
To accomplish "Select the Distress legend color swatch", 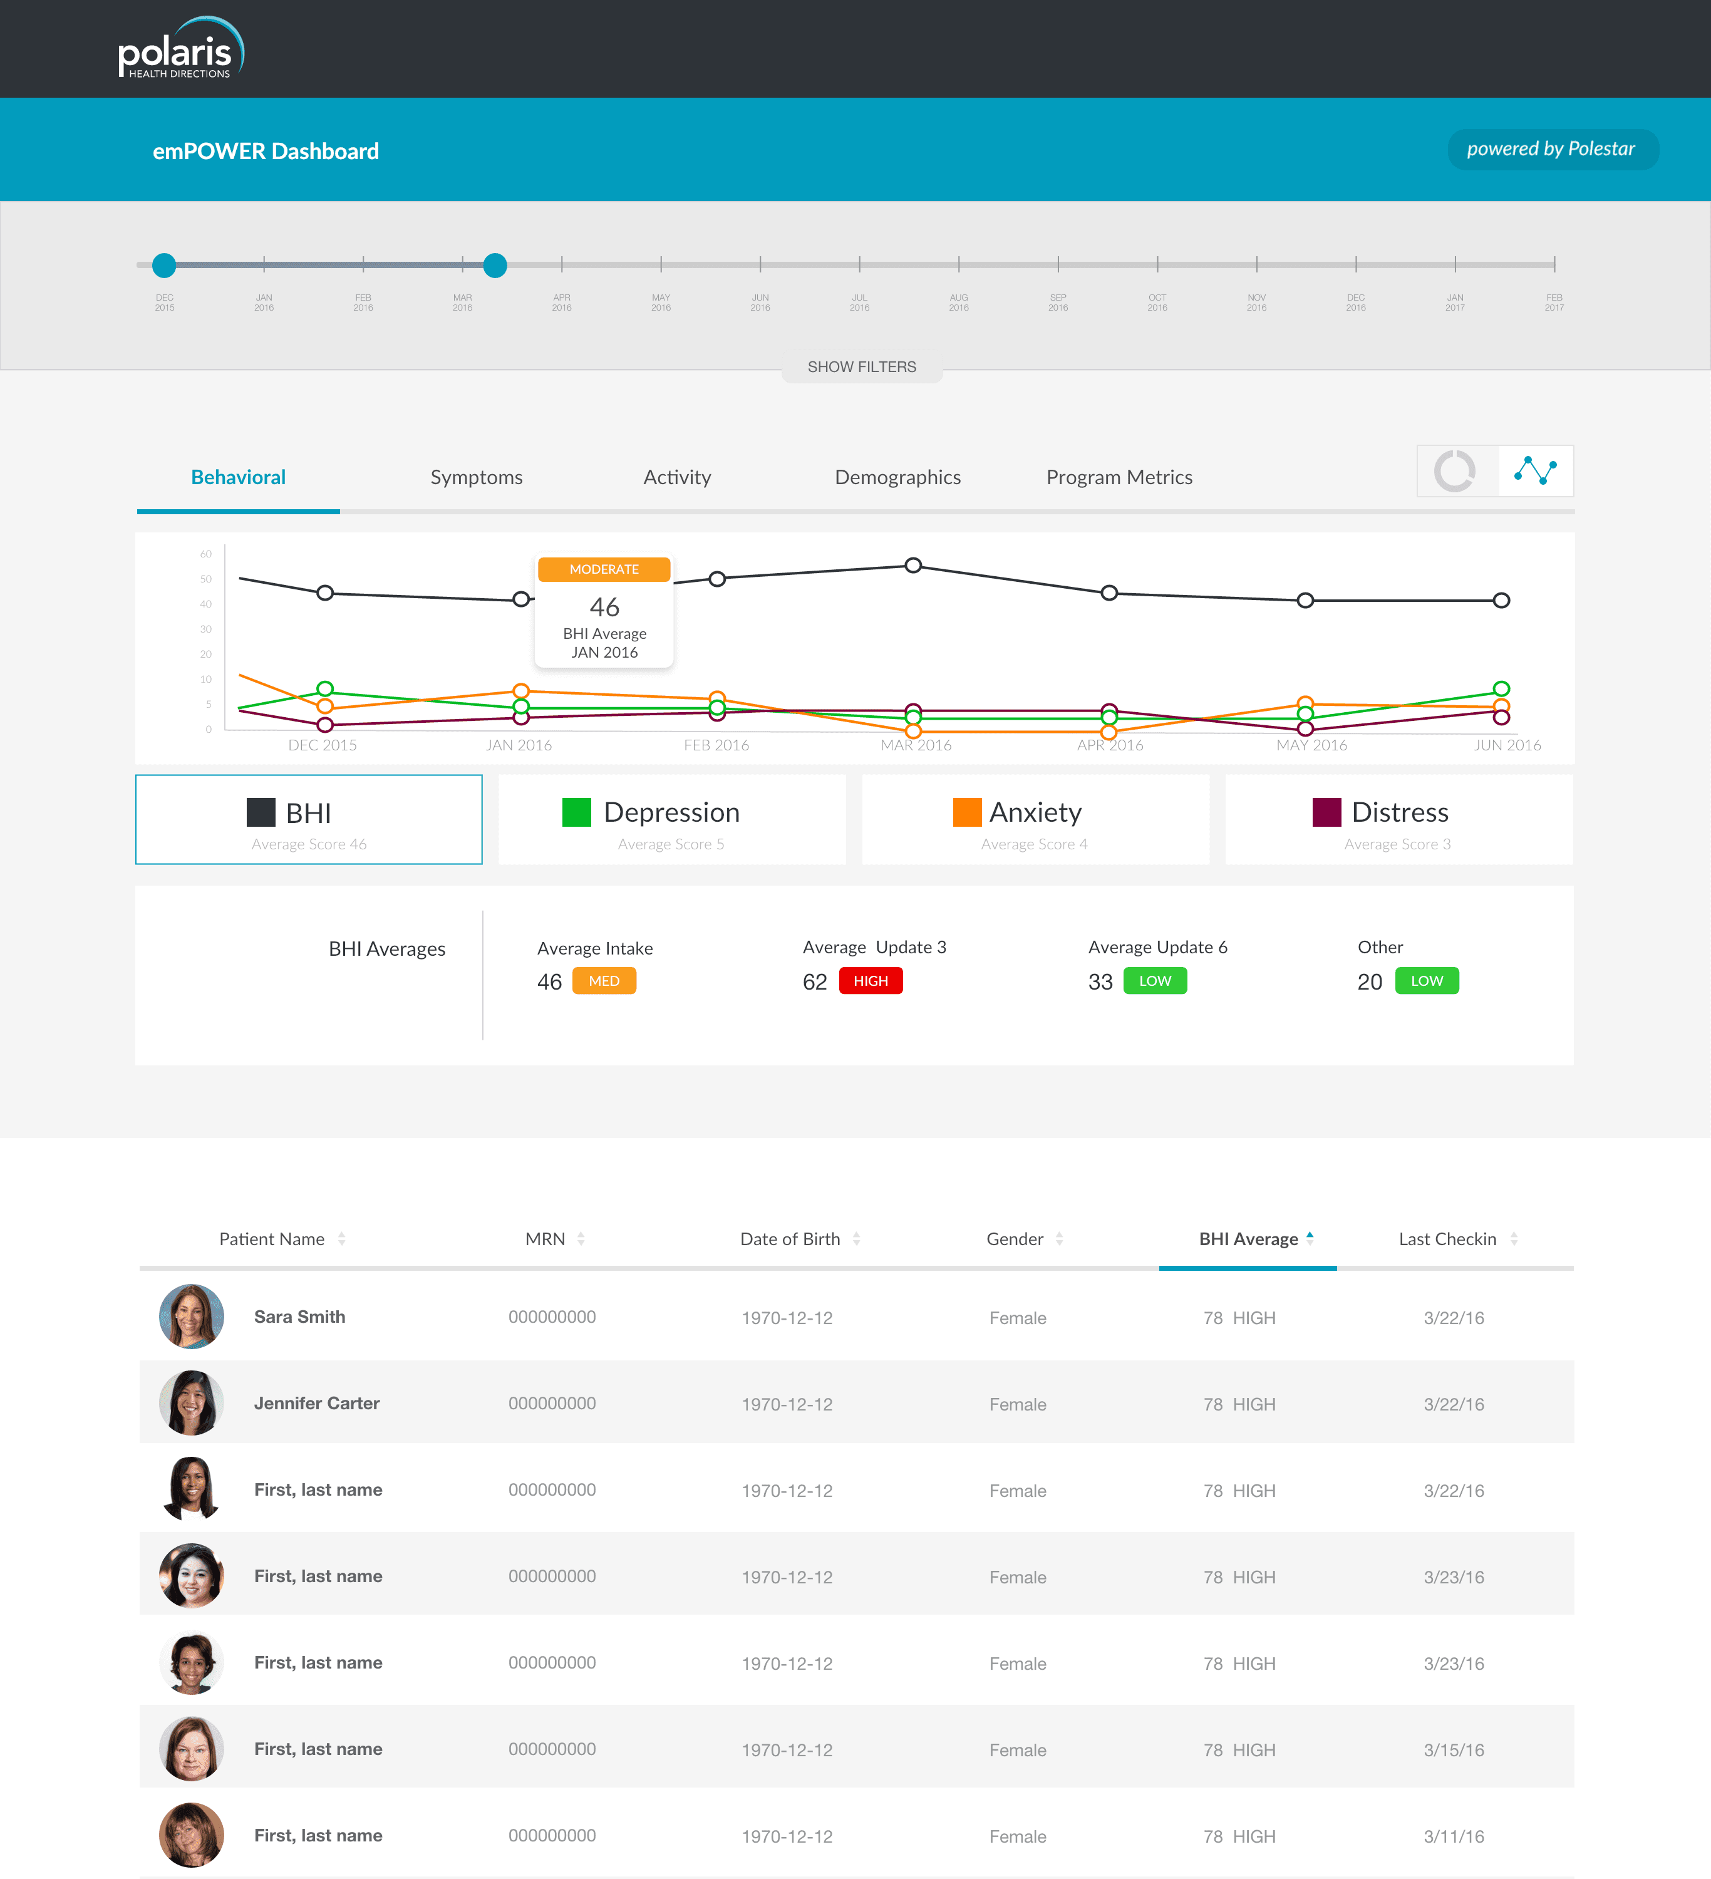I will tap(1326, 812).
